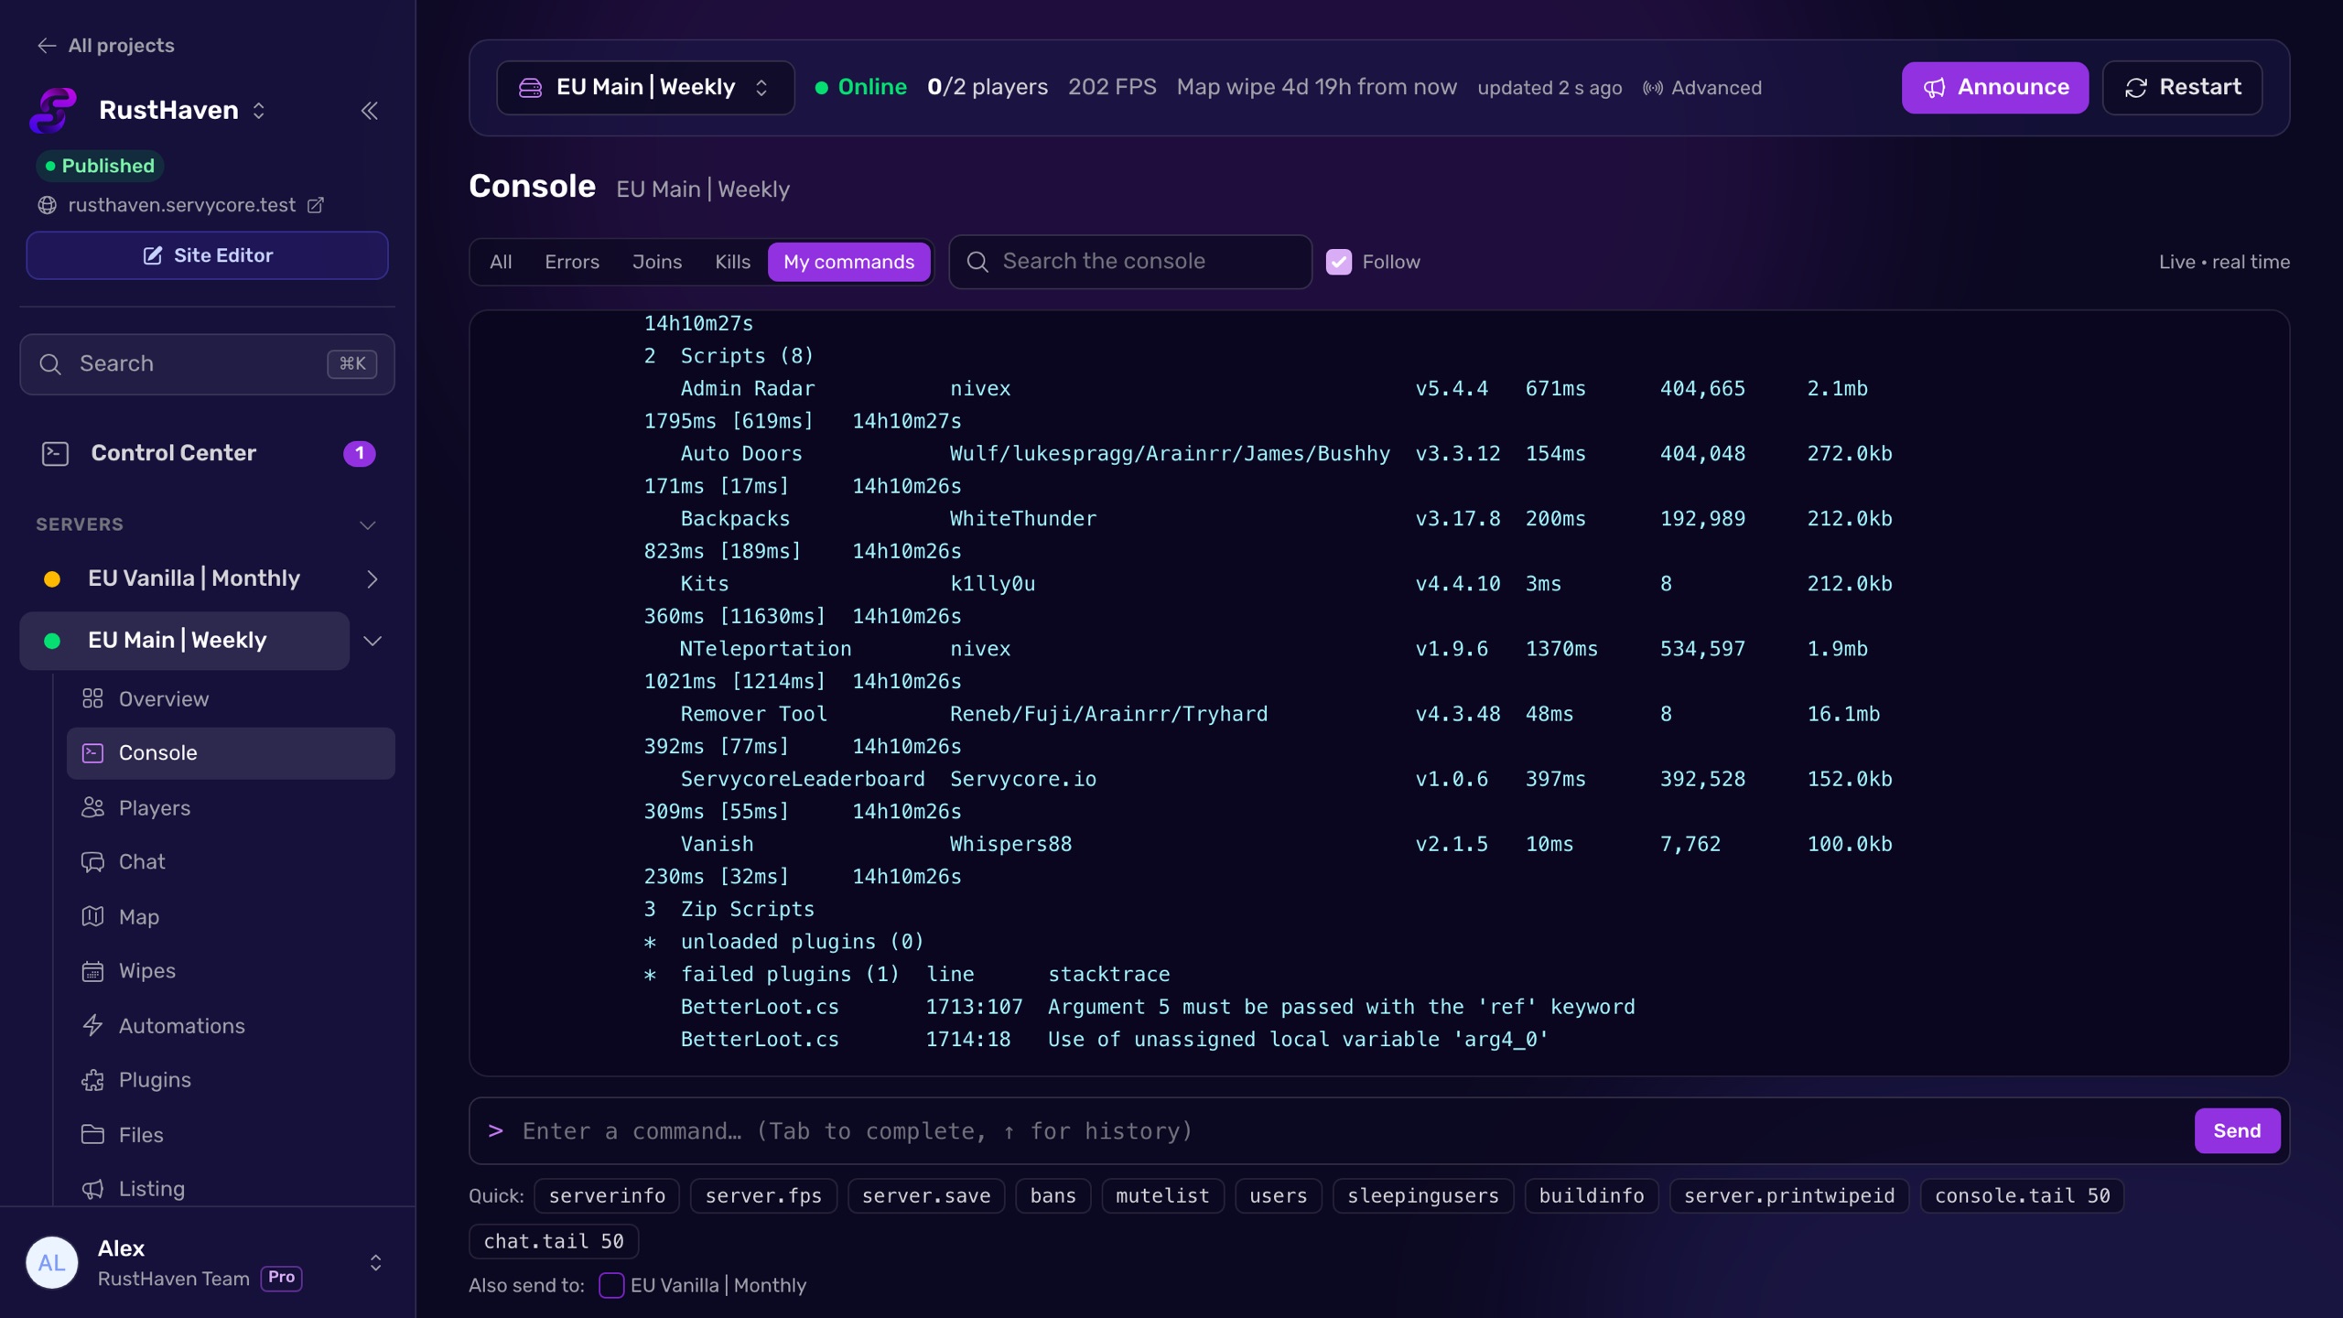Click the RustHaven logo
The image size is (2343, 1318).
pos(53,111)
